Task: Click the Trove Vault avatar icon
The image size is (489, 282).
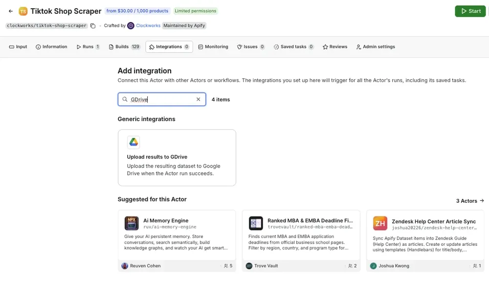Action: (249, 266)
